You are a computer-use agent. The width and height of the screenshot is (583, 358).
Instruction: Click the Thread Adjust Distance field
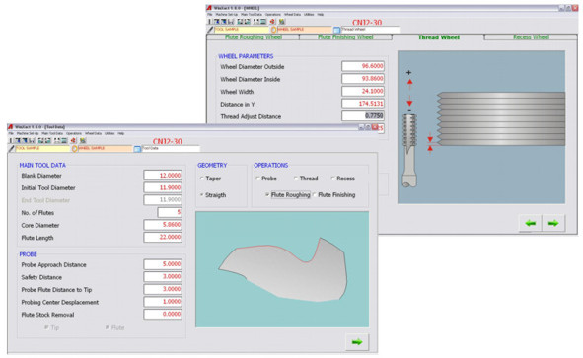(x=363, y=116)
